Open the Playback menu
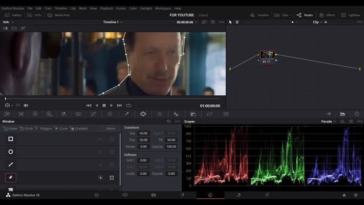 click(x=106, y=9)
